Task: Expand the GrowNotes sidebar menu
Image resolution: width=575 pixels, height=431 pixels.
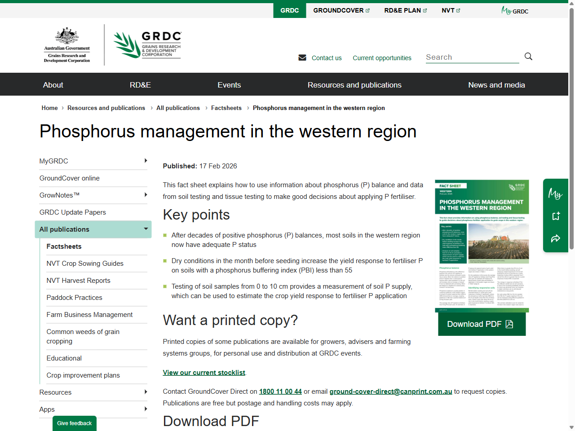Action: [x=146, y=195]
